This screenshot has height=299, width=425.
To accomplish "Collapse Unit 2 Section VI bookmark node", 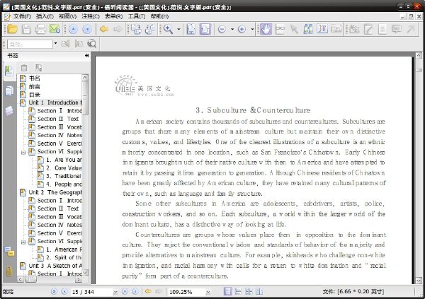I will [x=23, y=242].
